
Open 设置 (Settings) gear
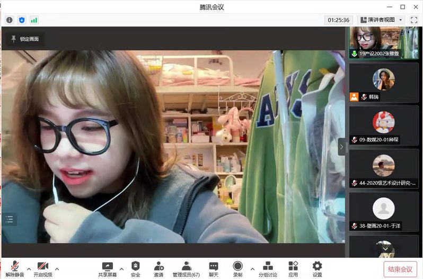coord(317,269)
